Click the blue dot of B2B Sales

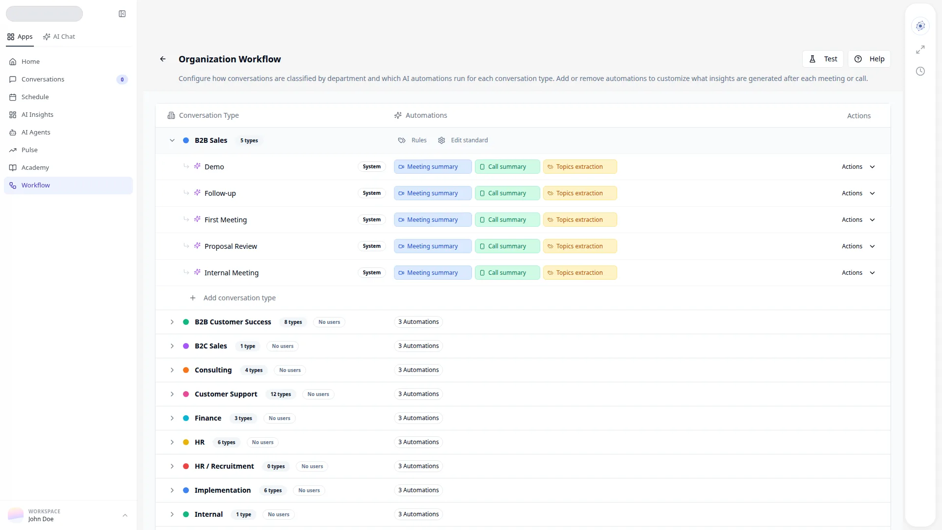(x=186, y=140)
